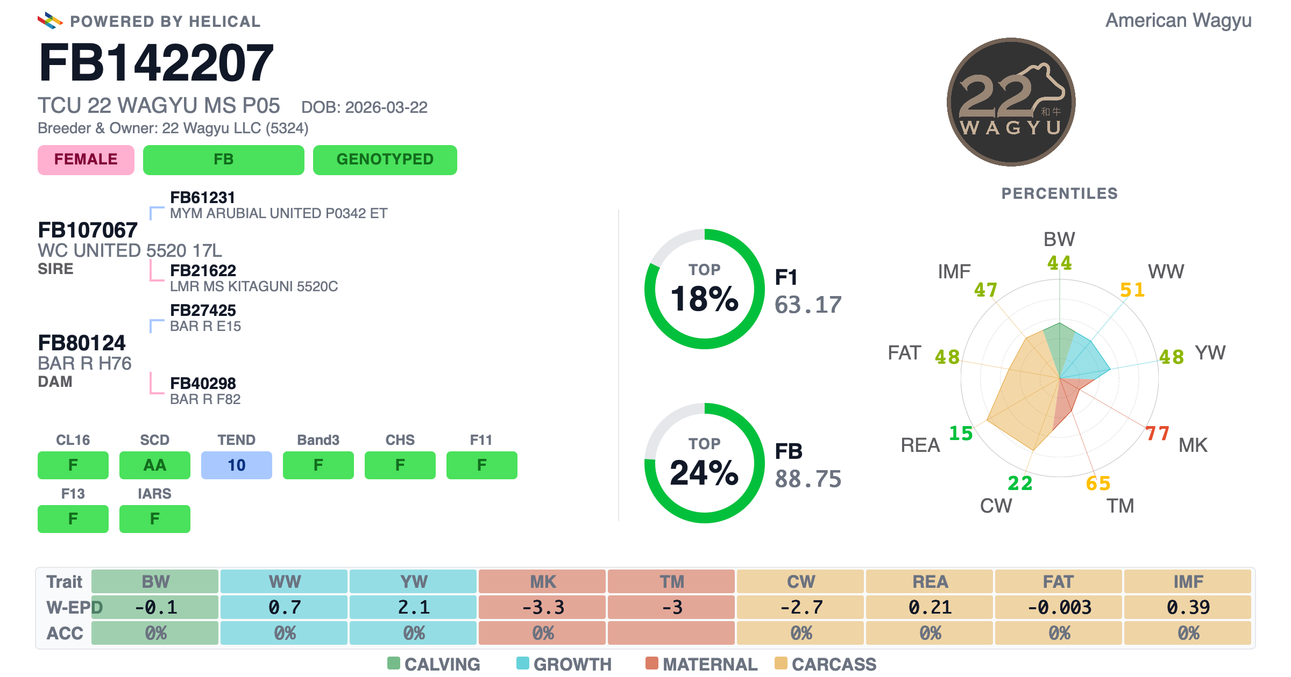Select the GENOTYPED badge
This screenshot has width=1291, height=677.
point(385,160)
